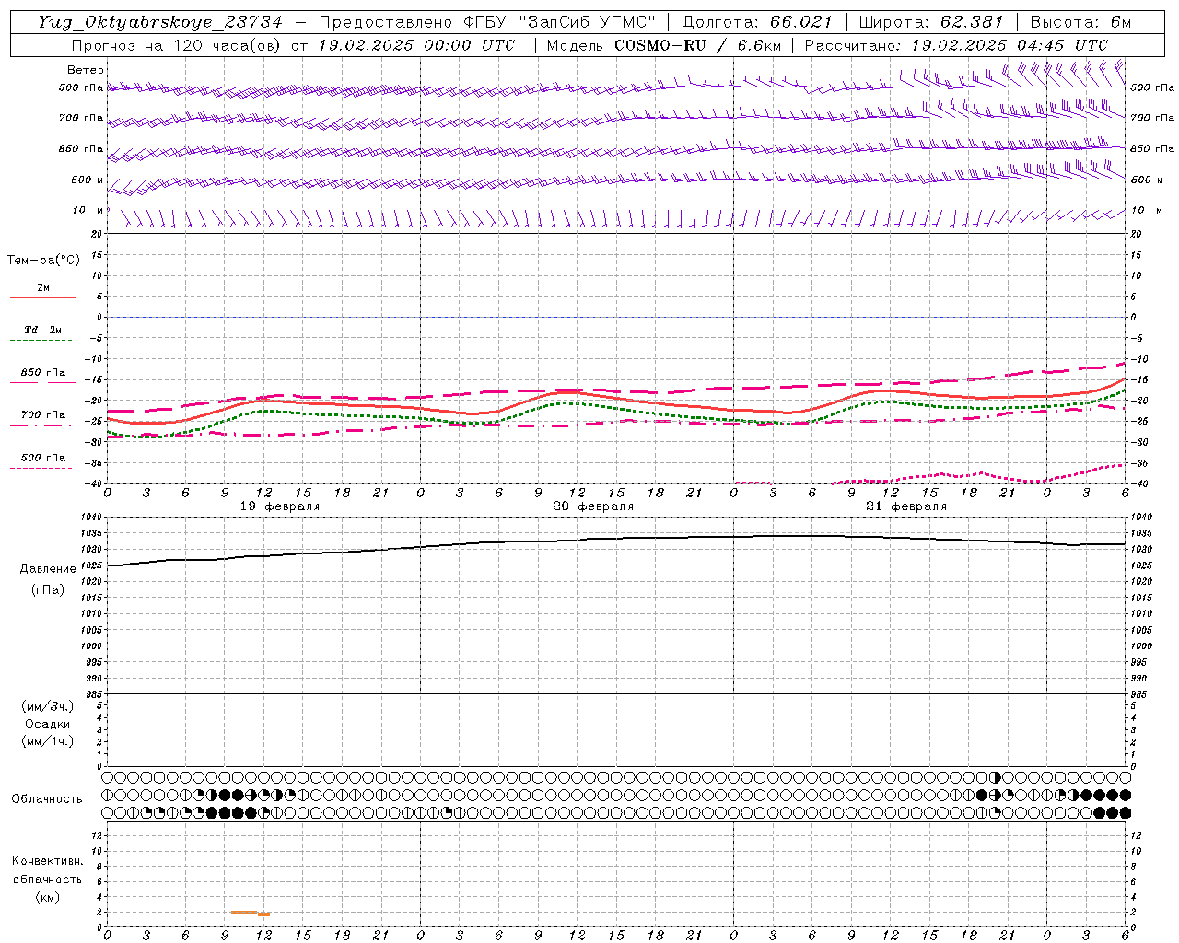Screen dimensions: 1179x943
Task: Click the Долгота: 66.021 value
Action: (757, 22)
